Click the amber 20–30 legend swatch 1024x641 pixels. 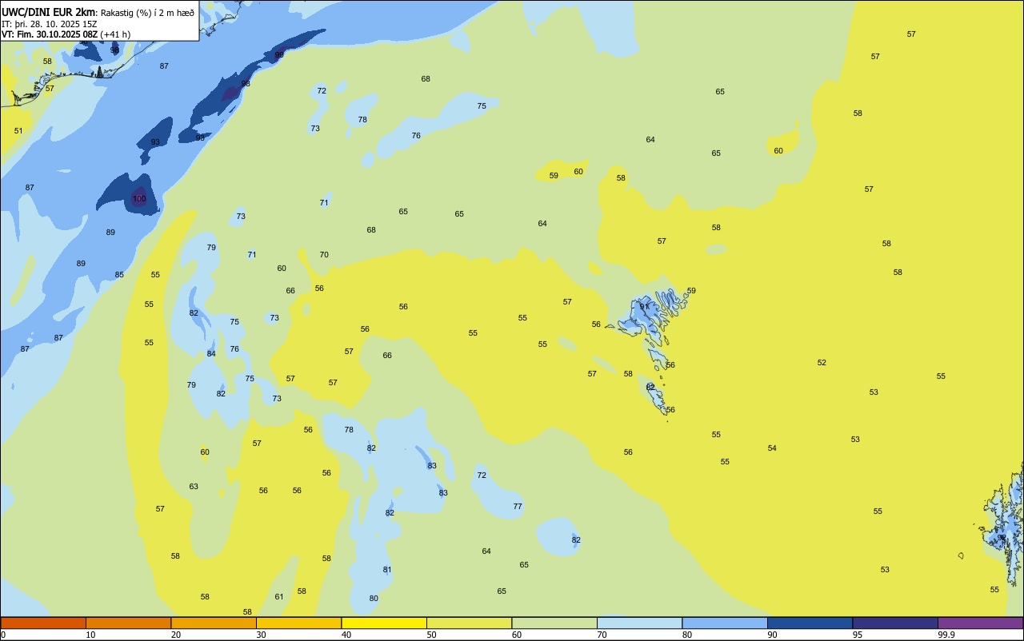pos(214,623)
